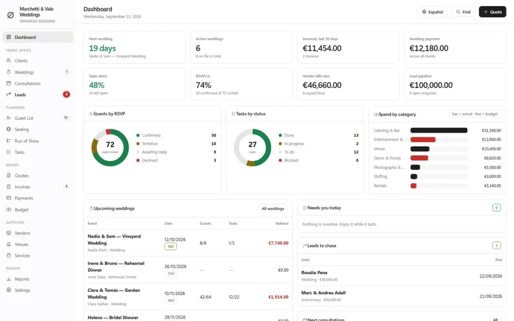The image size is (514, 321).
Task: Click the Catering & Bar spend bar
Action: coord(439,130)
